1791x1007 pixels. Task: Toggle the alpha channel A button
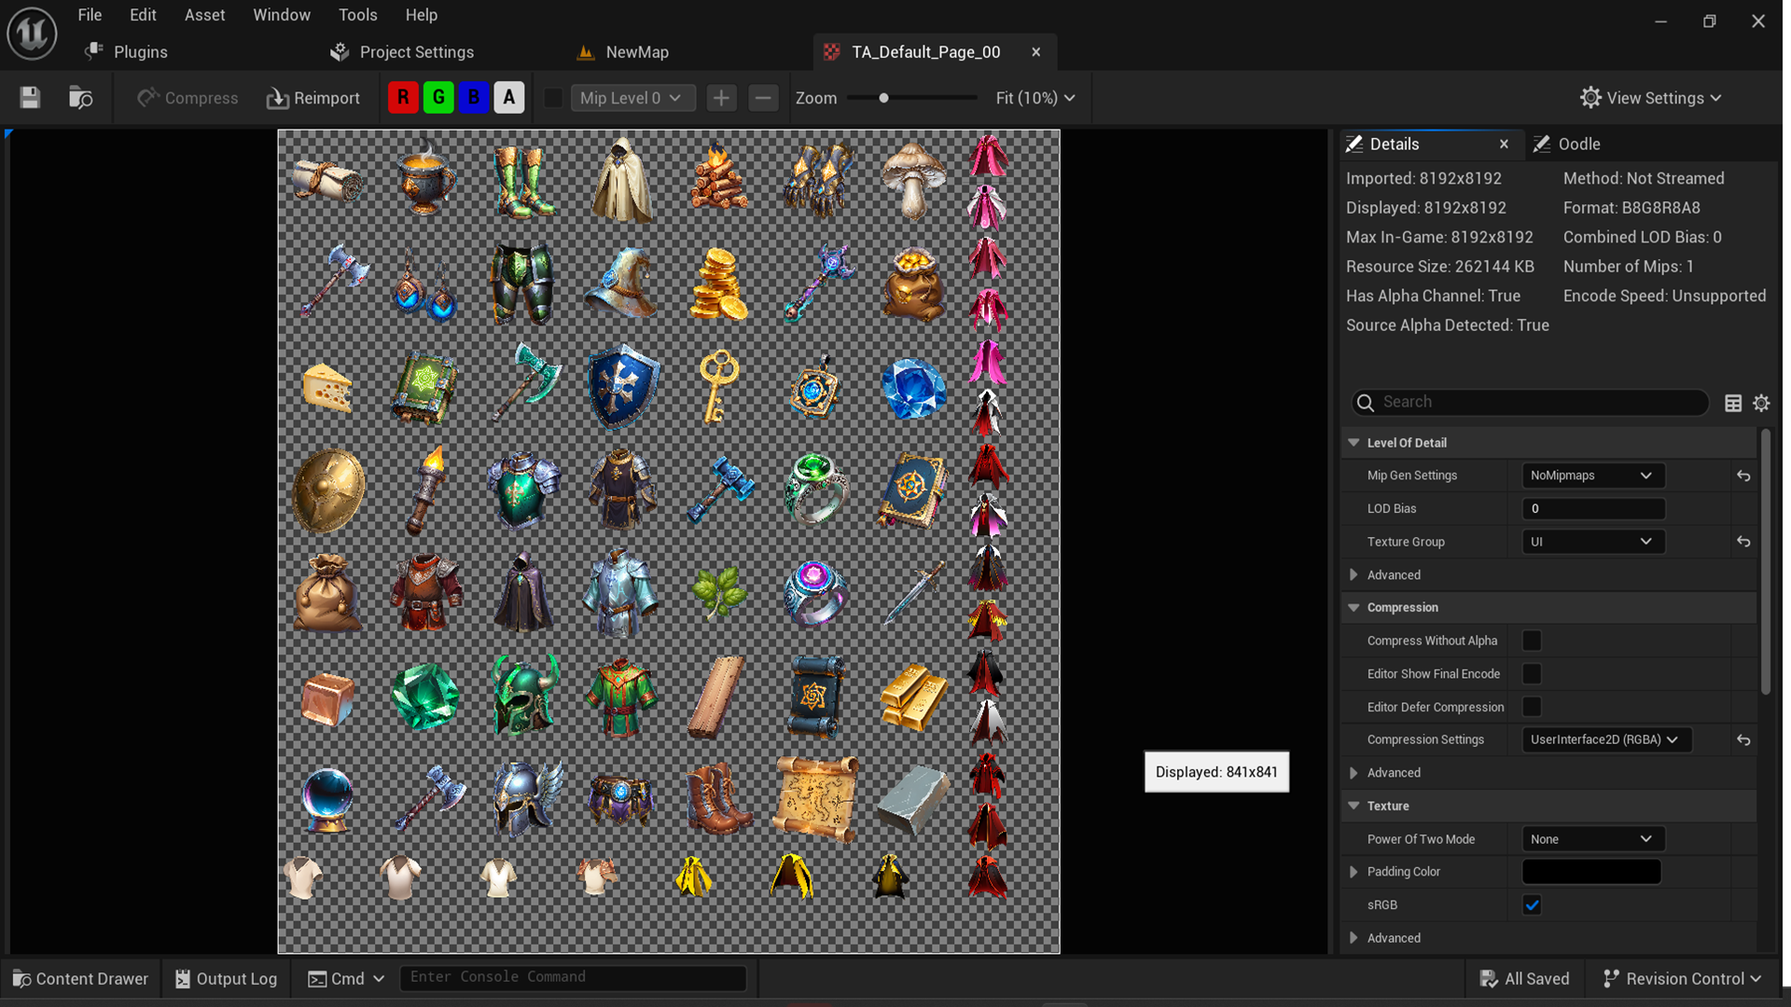click(x=509, y=97)
